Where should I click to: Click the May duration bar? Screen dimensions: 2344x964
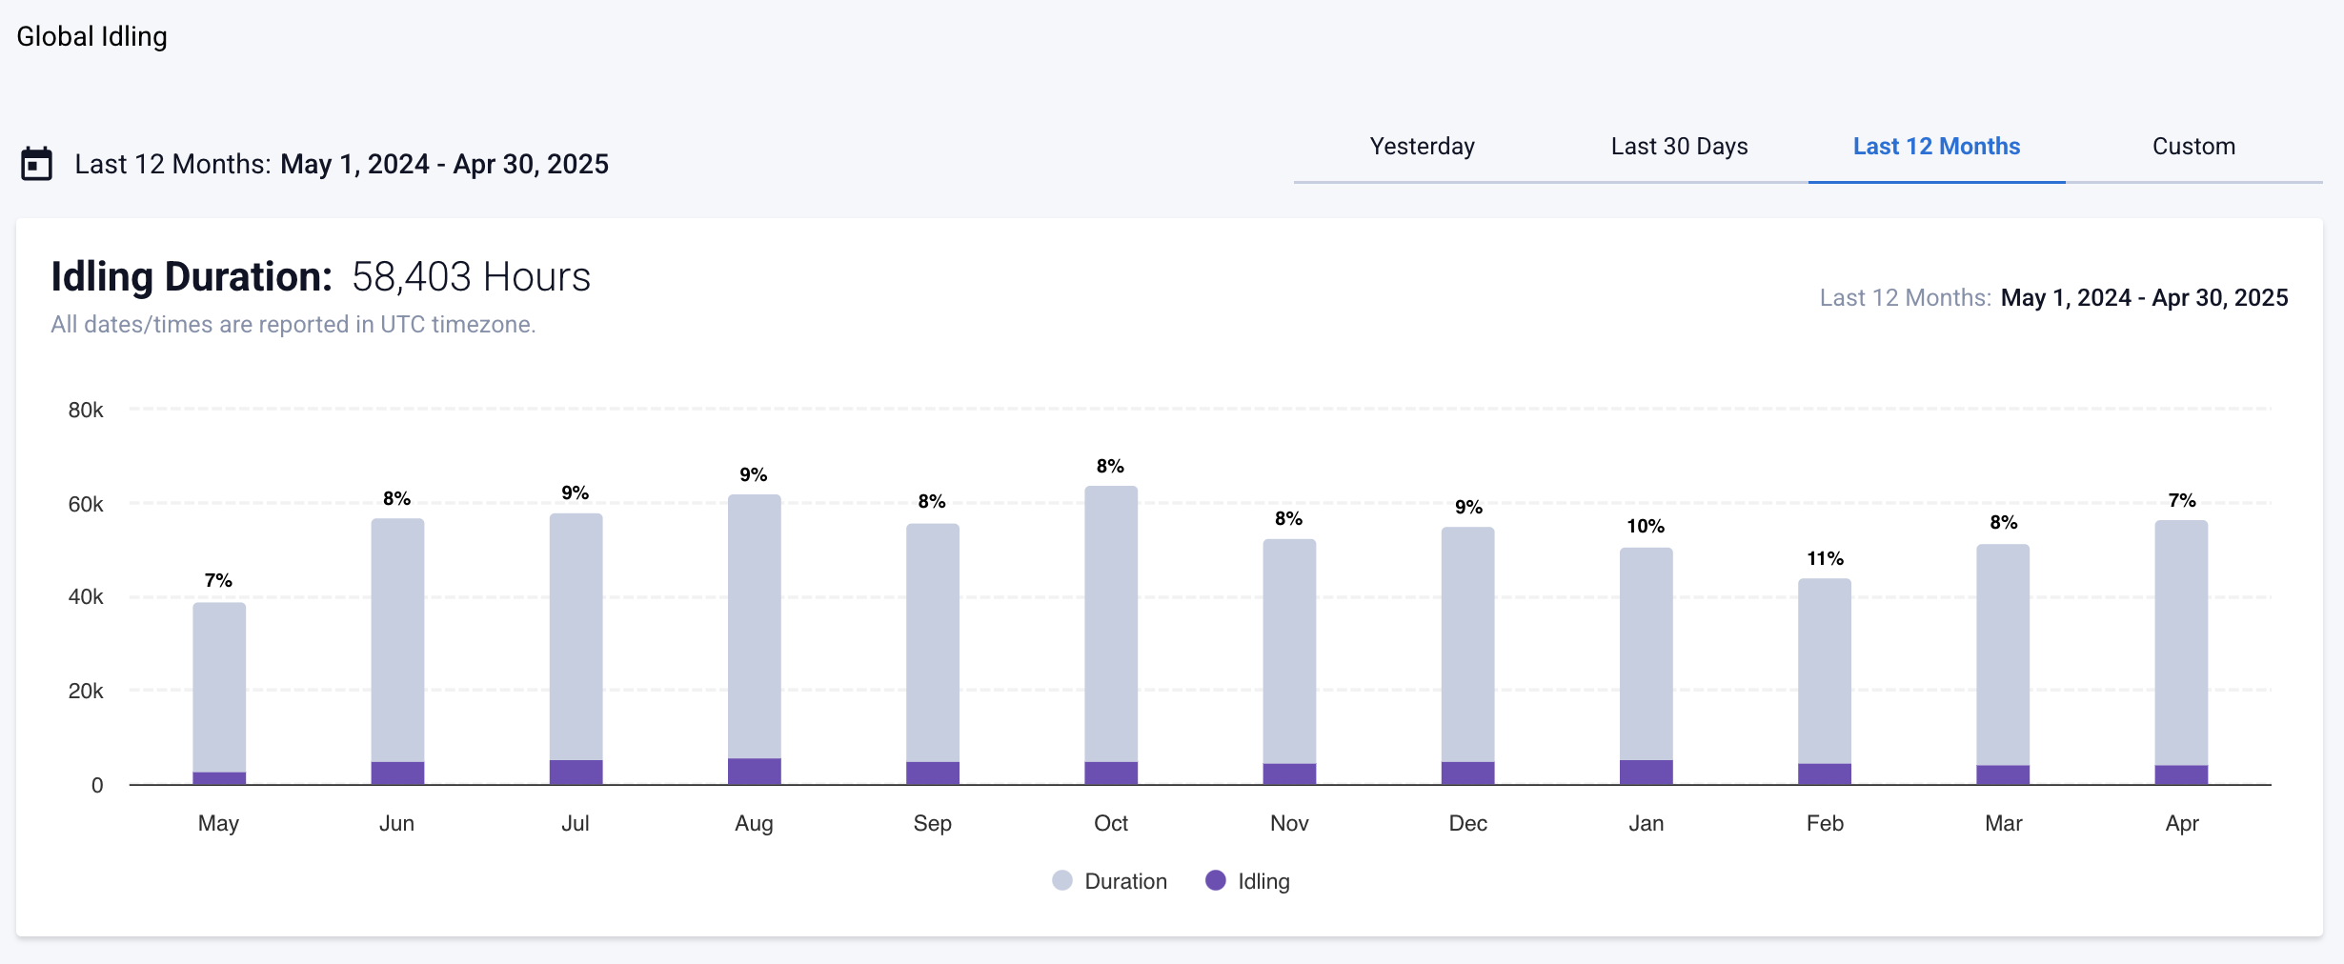(219, 686)
